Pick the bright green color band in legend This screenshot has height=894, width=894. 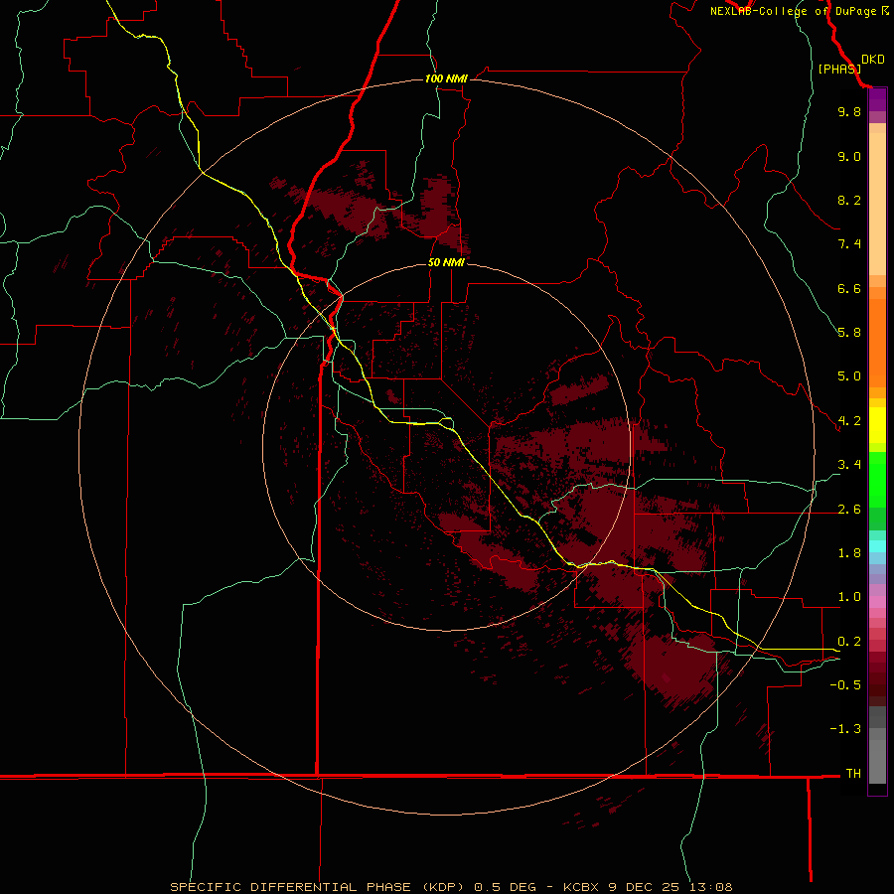(x=877, y=480)
